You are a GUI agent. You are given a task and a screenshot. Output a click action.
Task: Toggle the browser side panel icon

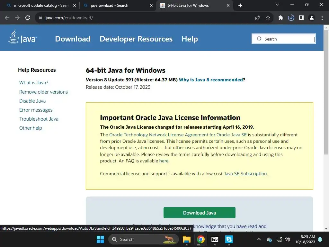pos(301,18)
